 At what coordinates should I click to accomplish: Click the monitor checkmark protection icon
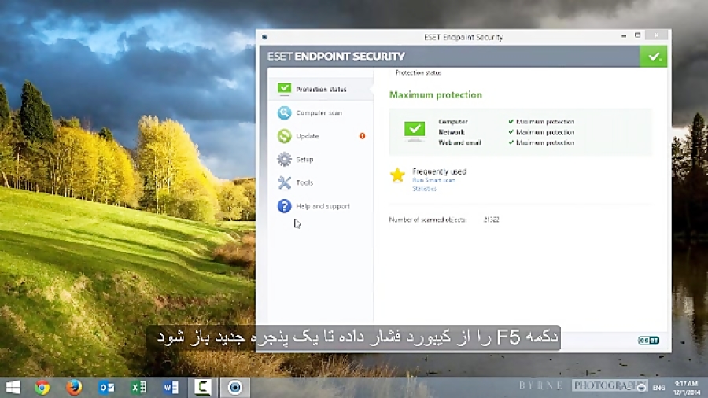pyautogui.click(x=414, y=131)
